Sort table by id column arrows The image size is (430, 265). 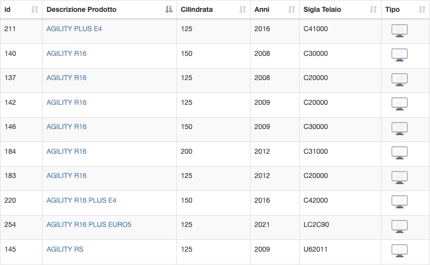tap(35, 9)
